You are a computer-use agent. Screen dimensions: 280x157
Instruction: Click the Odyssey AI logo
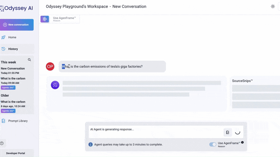pos(16,8)
